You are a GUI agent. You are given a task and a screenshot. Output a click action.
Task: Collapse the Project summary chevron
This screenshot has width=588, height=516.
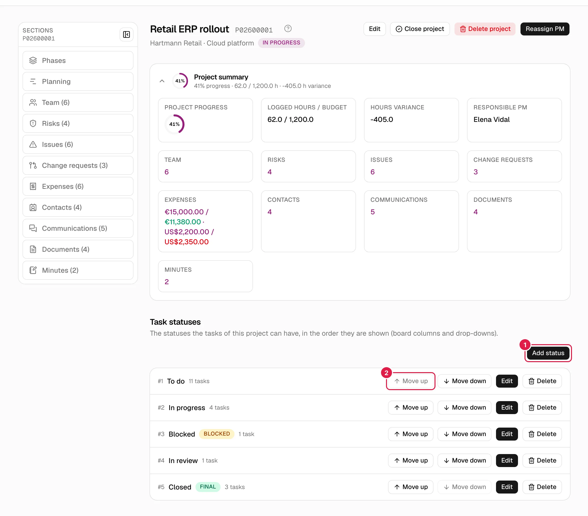coord(162,81)
